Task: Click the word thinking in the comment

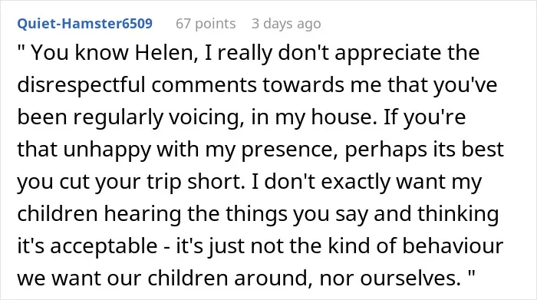Action: click(x=458, y=214)
